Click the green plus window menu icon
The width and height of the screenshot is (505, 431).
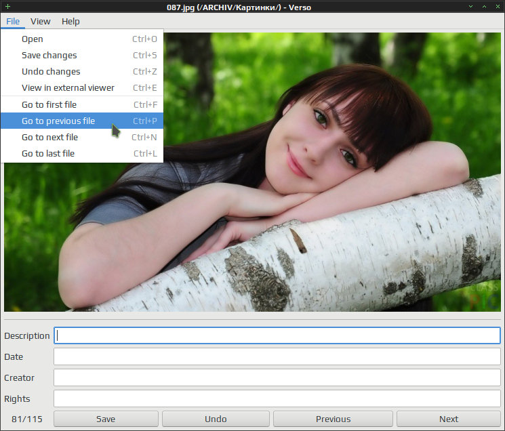click(x=7, y=6)
